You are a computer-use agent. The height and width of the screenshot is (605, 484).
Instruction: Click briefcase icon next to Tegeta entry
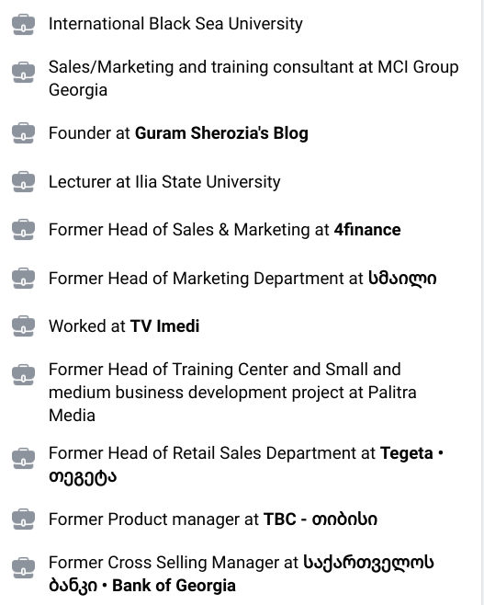(24, 459)
